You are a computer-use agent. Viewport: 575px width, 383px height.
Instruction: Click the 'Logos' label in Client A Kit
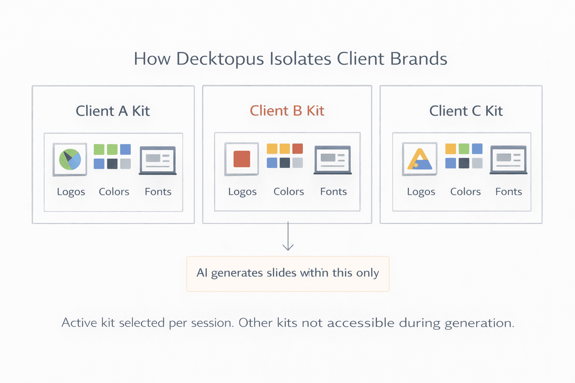pos(71,192)
